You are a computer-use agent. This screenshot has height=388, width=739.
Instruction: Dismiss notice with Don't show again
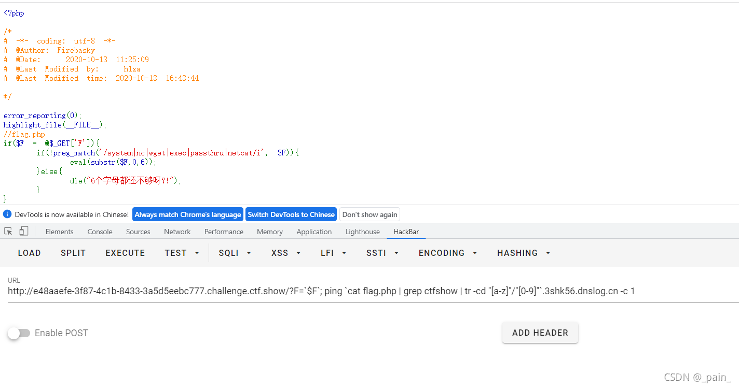click(370, 214)
